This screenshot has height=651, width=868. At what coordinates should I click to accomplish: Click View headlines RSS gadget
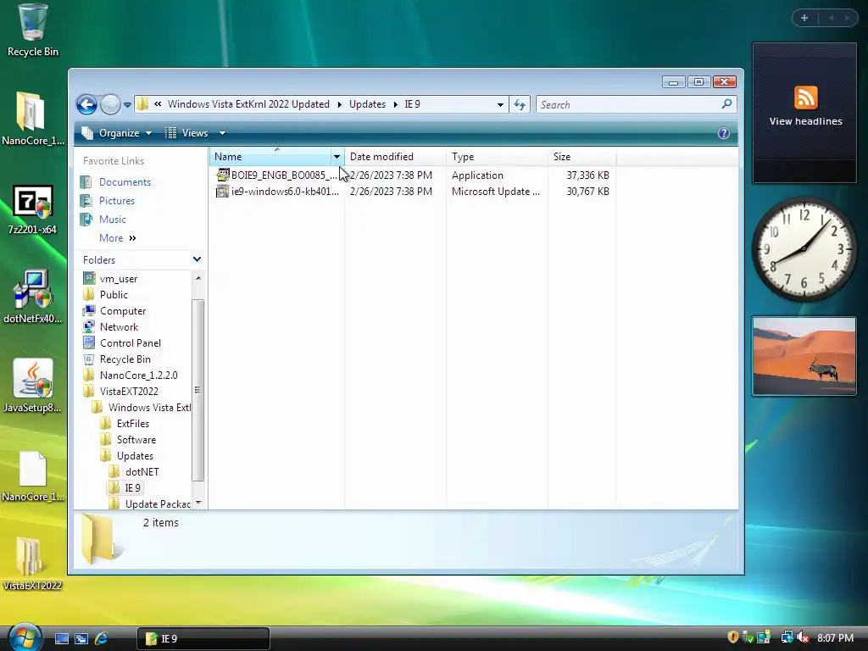click(x=805, y=113)
